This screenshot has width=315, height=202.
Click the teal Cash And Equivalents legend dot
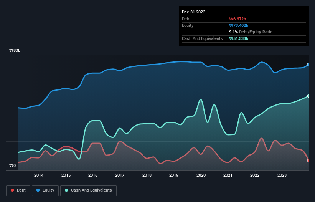[x=66, y=190]
